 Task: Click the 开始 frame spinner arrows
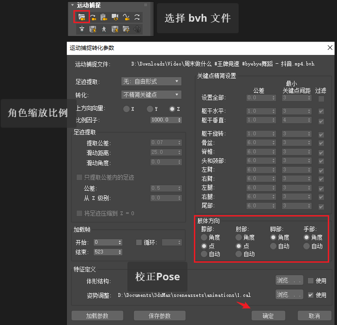[x=120, y=242]
